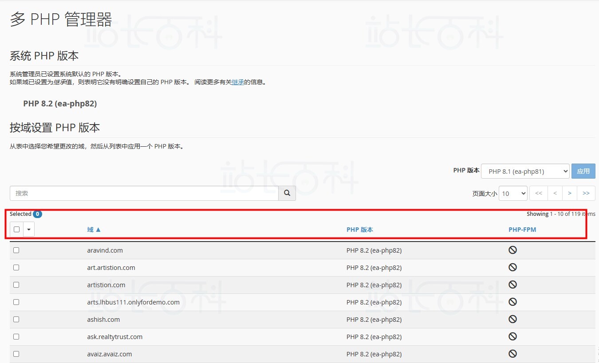599x363 pixels.
Task: Click PHP-FPM disabled icon for artistion.com row
Action: (x=512, y=285)
